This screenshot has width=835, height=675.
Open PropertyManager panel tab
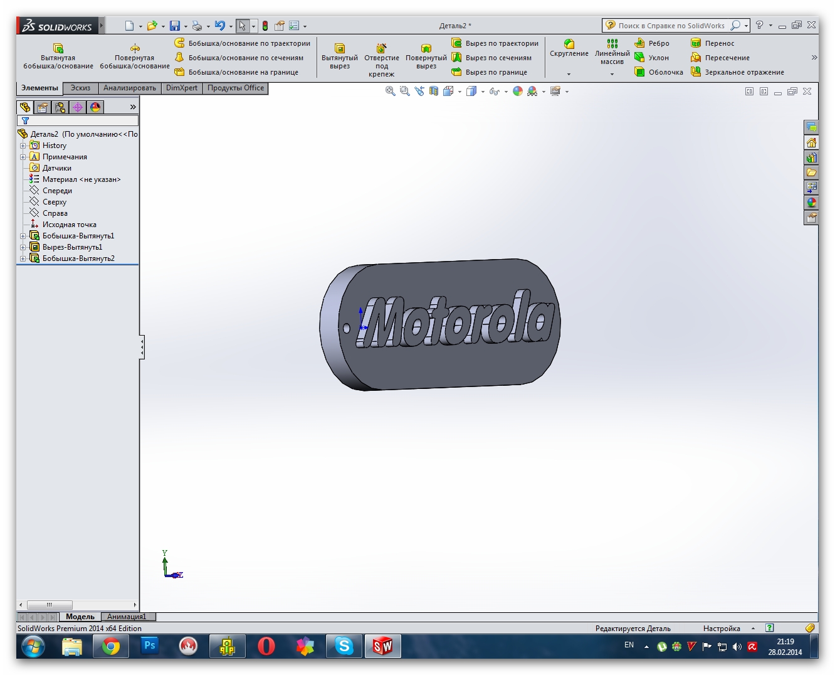coord(43,107)
